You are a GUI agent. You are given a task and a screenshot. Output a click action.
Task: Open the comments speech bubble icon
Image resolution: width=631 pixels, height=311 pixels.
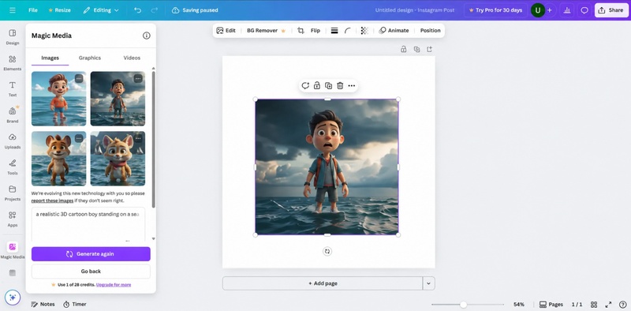tap(584, 10)
